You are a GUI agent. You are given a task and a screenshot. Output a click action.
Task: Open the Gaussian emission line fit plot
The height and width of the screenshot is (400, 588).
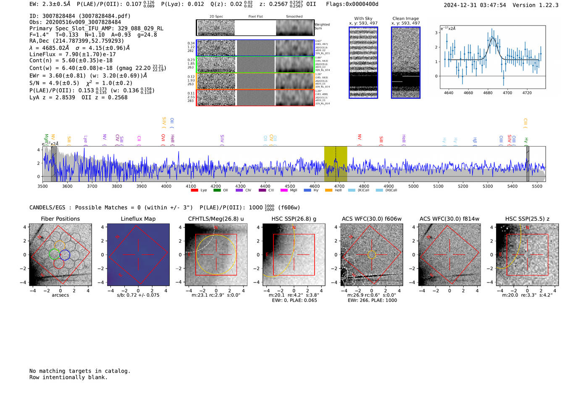pos(493,57)
